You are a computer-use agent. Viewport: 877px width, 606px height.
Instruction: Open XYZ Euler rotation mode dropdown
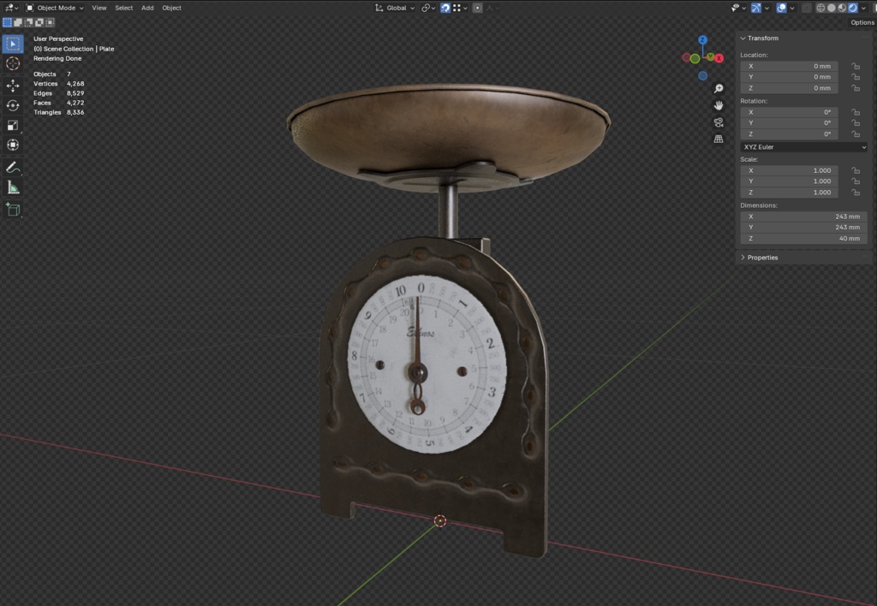pos(803,147)
